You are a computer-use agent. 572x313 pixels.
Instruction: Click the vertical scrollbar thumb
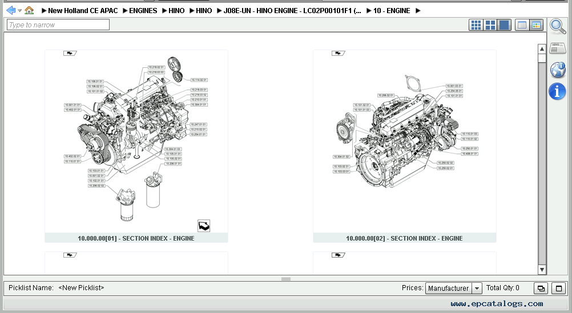click(542, 58)
